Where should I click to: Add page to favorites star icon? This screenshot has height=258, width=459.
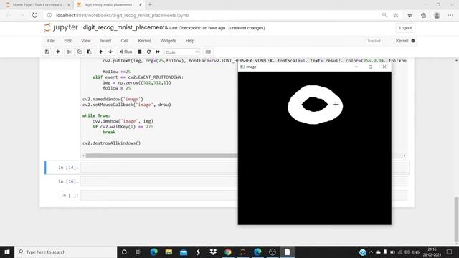pos(396,15)
